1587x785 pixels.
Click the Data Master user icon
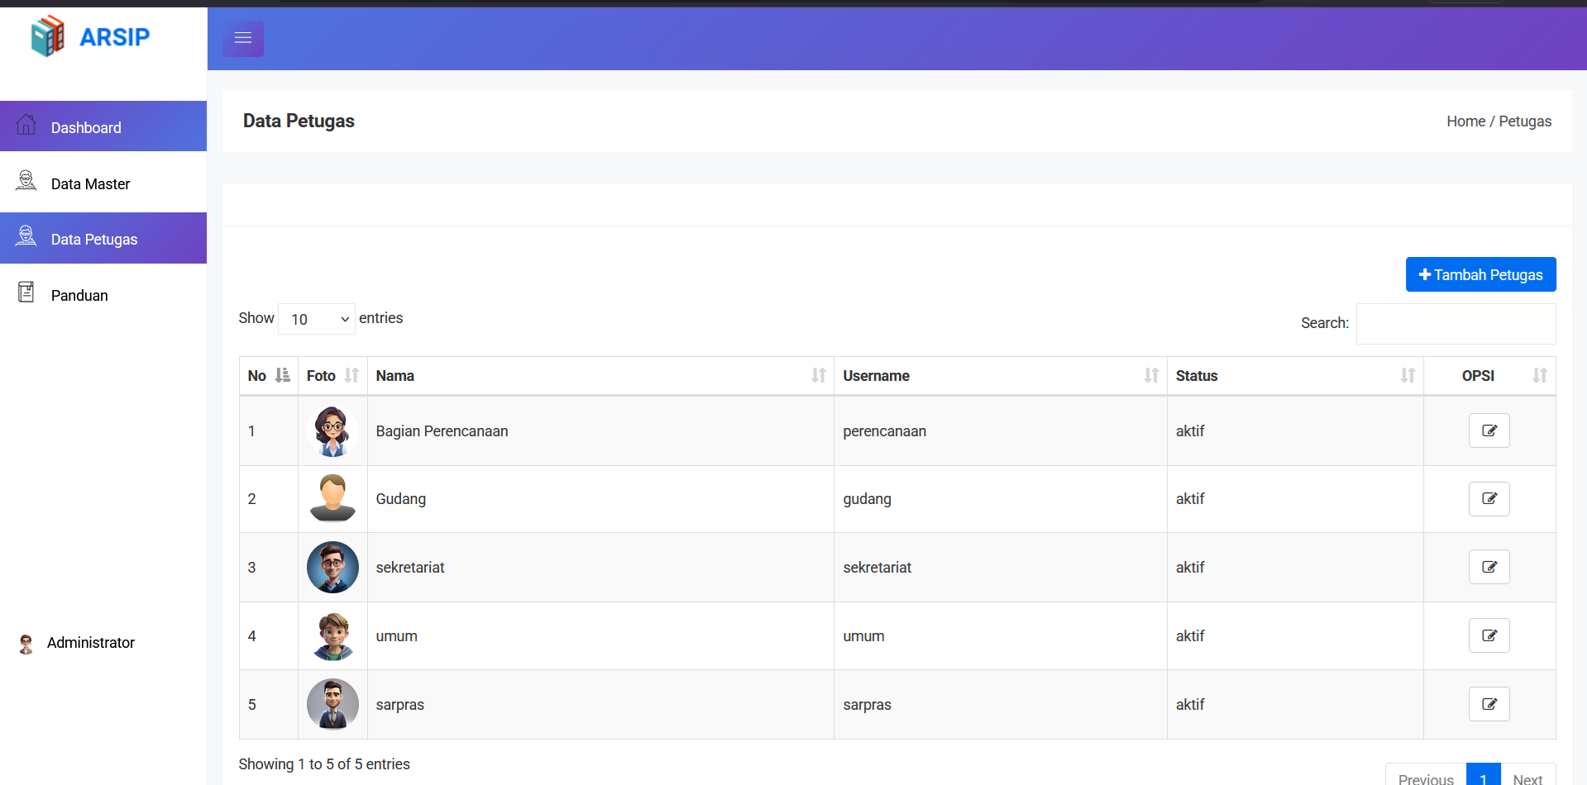pos(26,180)
